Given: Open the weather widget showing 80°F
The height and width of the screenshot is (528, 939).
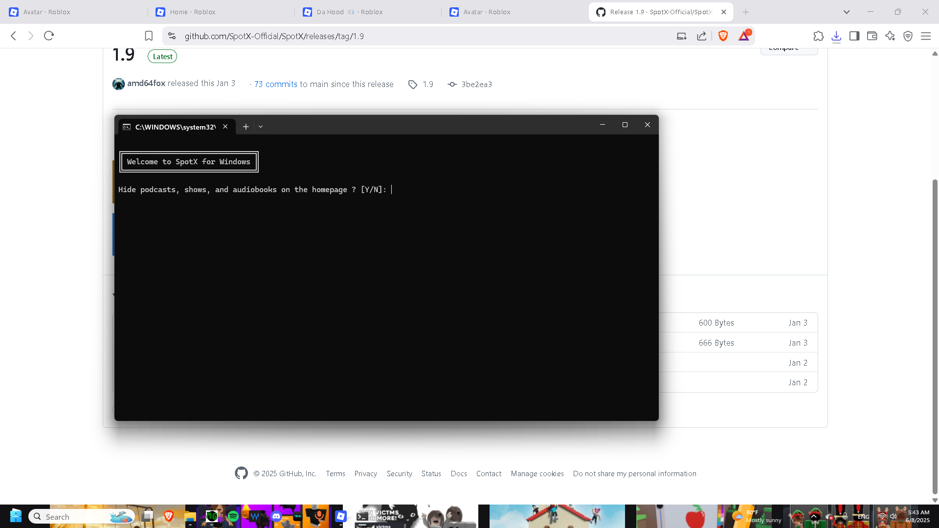Looking at the screenshot, I should [757, 516].
